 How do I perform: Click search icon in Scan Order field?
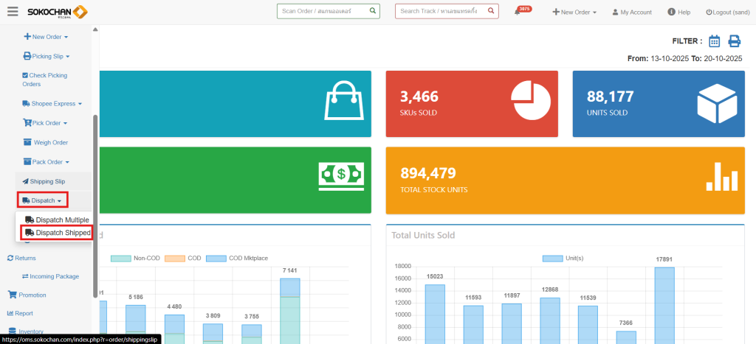pos(373,12)
